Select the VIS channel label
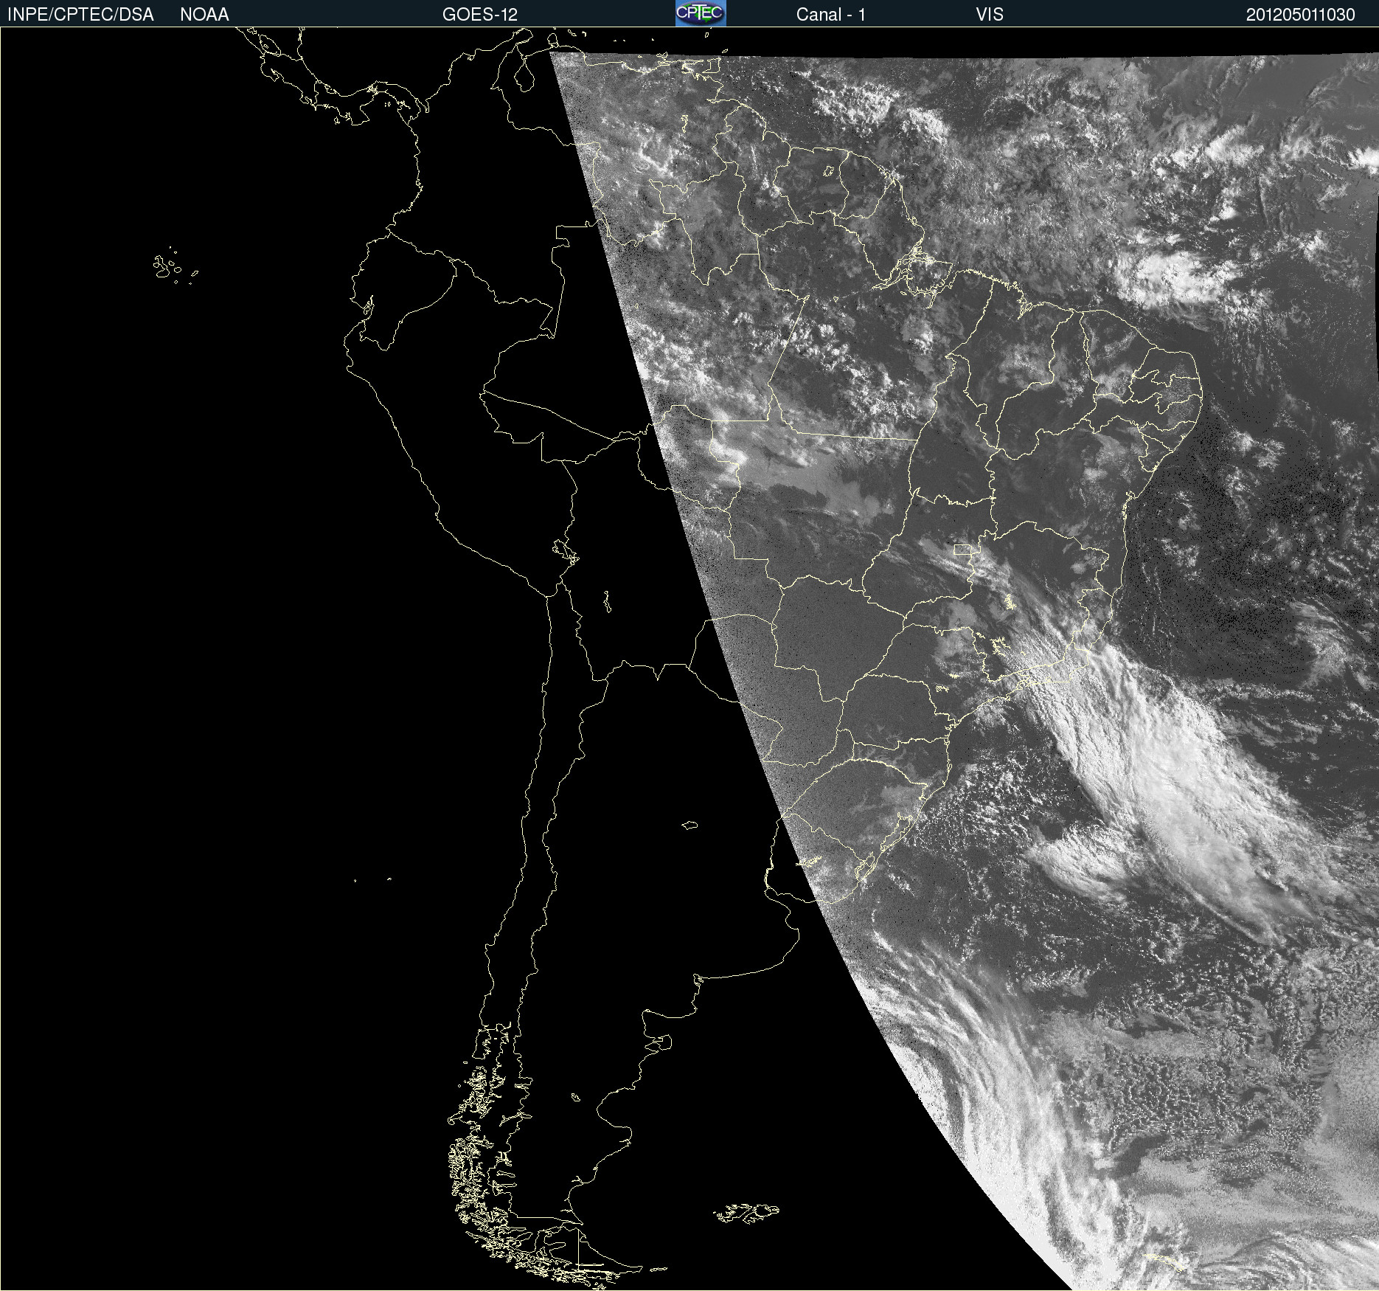Image resolution: width=1379 pixels, height=1291 pixels. 990,15
